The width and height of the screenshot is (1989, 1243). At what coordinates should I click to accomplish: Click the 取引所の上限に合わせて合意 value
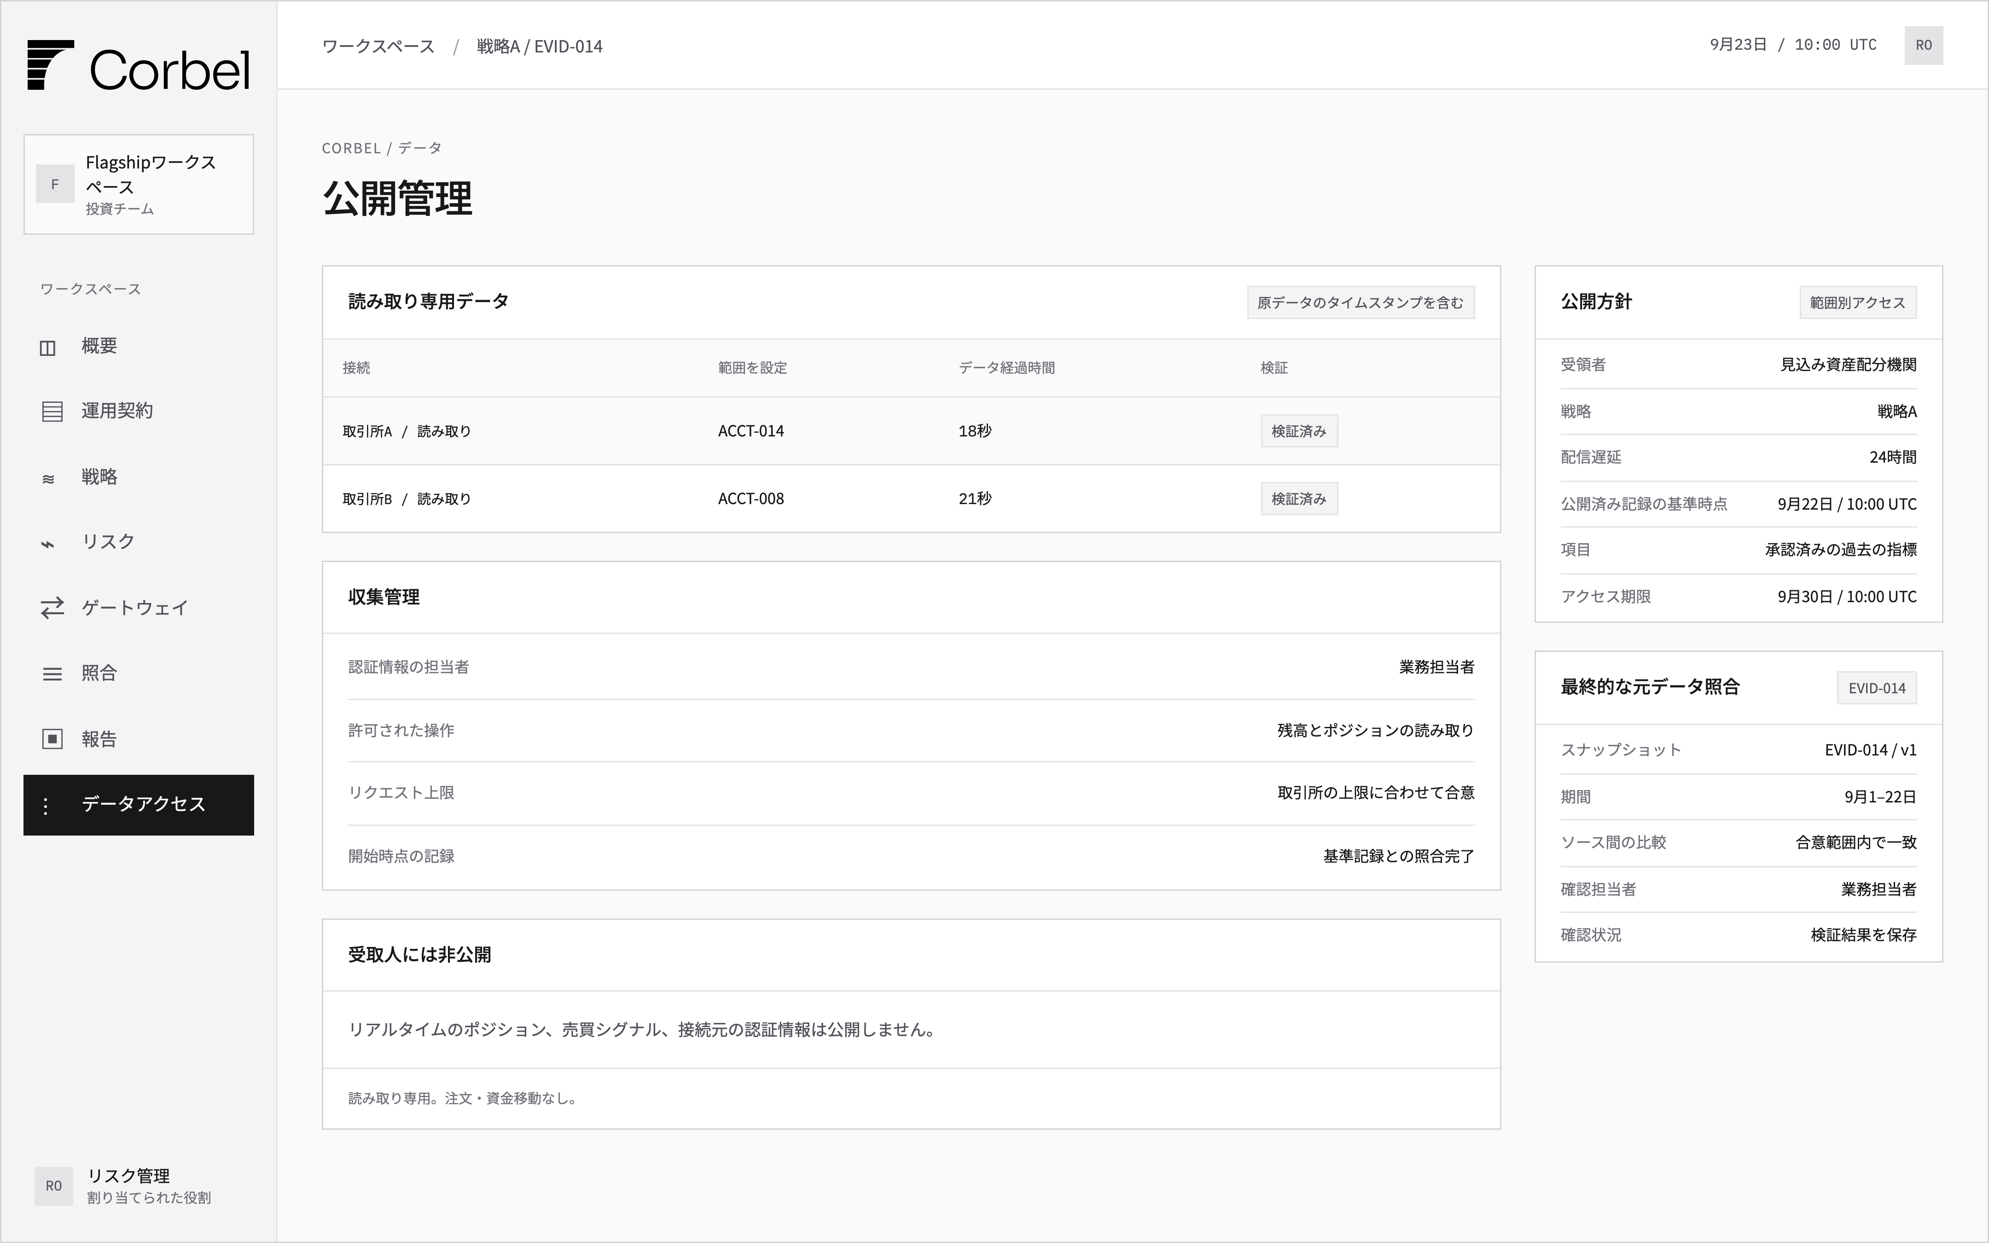tap(1376, 793)
